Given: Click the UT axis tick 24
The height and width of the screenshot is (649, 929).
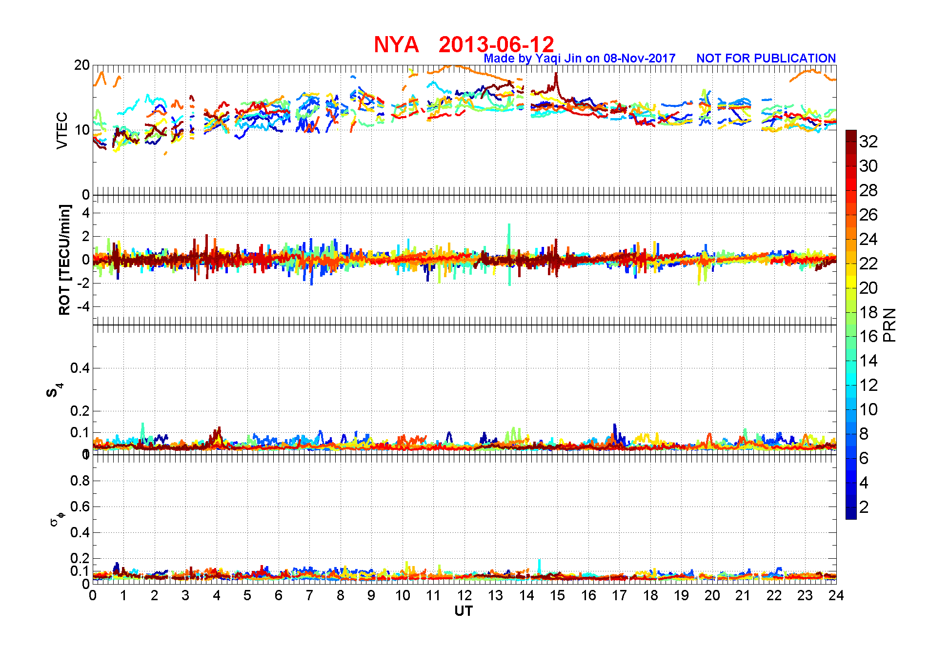Looking at the screenshot, I should 836,595.
